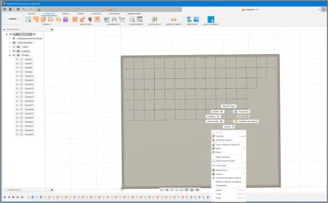The width and height of the screenshot is (328, 203).
Task: Click the Orbit icon in navigation bar
Action: pyautogui.click(x=161, y=190)
